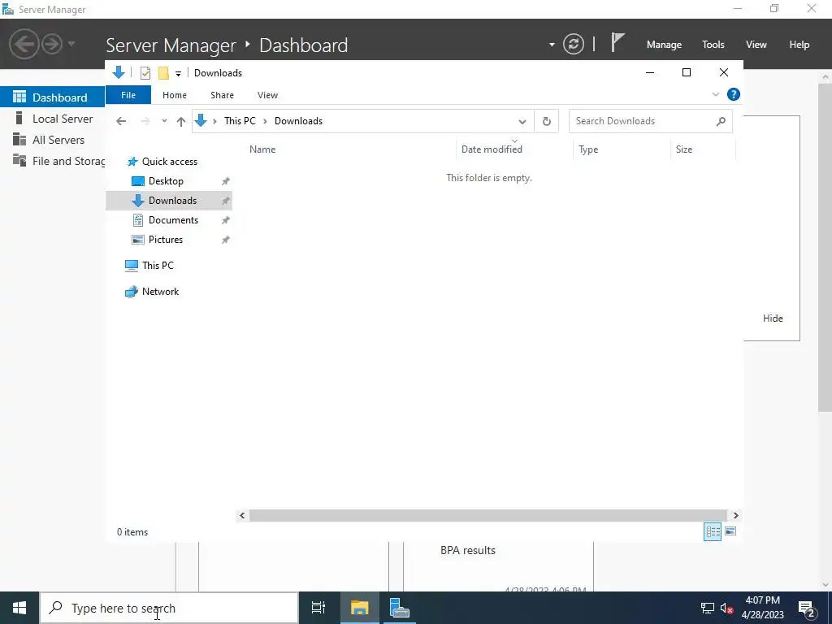Go back in File Explorer
The height and width of the screenshot is (624, 832).
[121, 121]
